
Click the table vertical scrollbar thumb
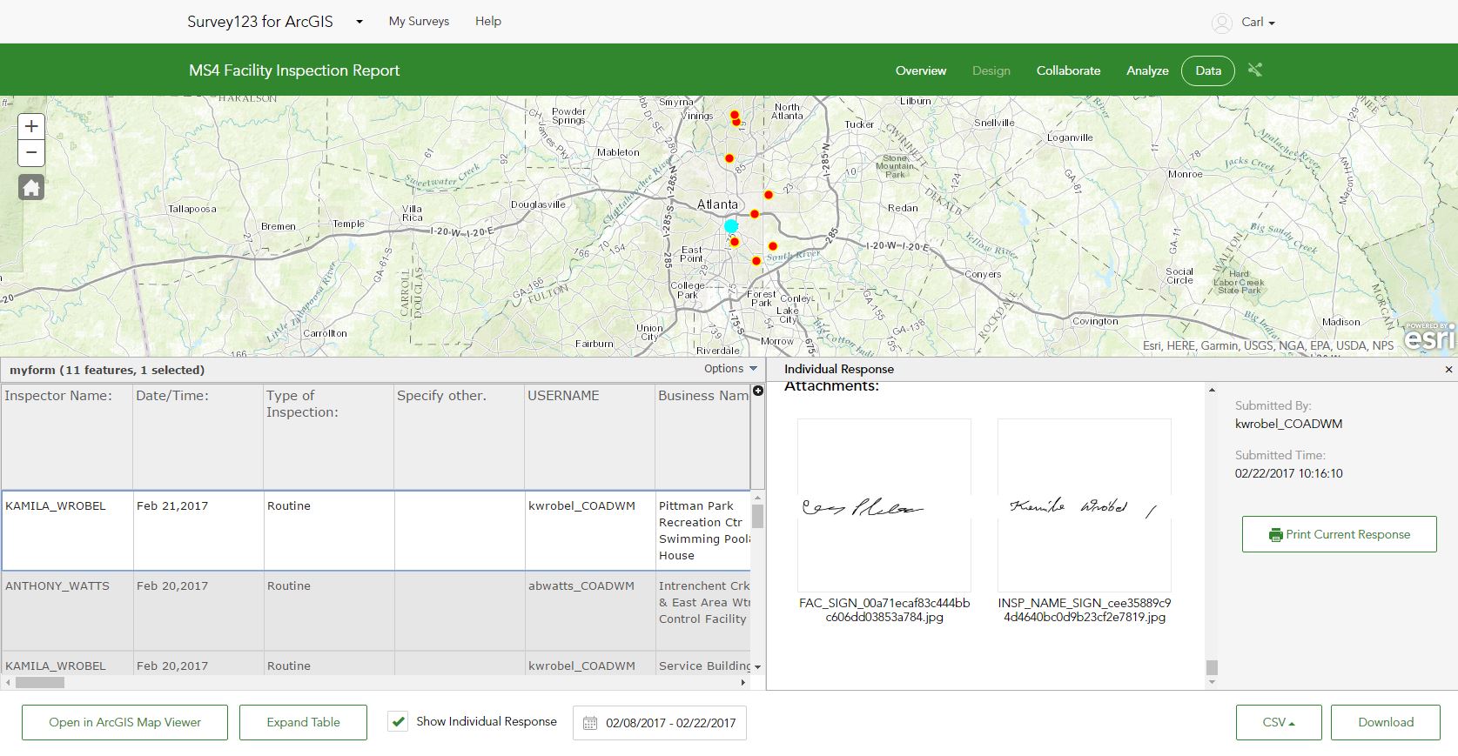758,517
